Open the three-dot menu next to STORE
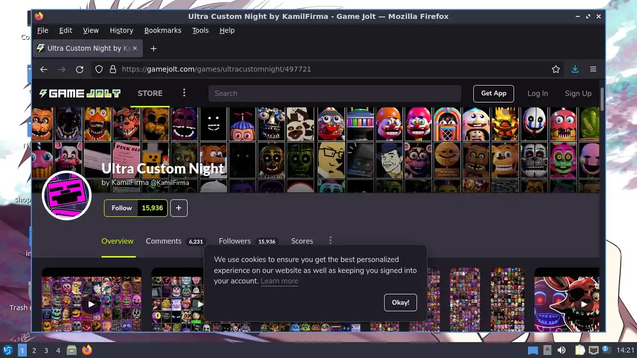The width and height of the screenshot is (637, 358). (184, 93)
